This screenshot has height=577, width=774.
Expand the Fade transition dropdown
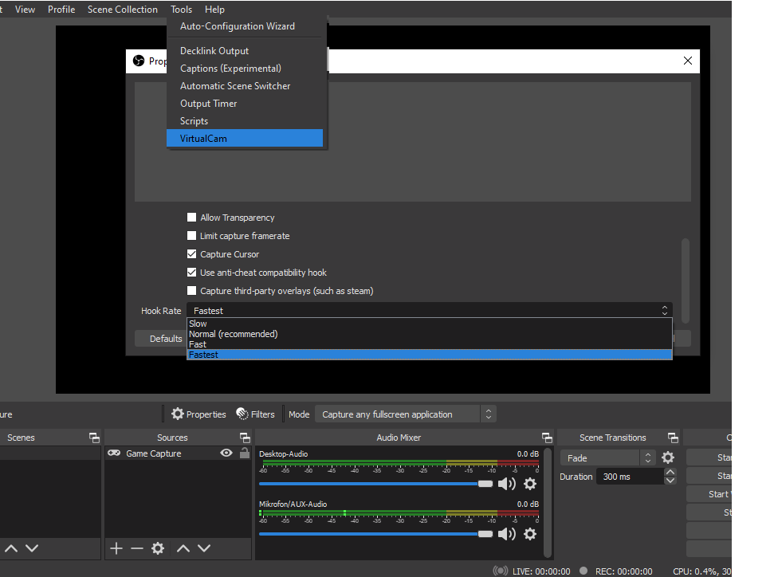click(609, 458)
